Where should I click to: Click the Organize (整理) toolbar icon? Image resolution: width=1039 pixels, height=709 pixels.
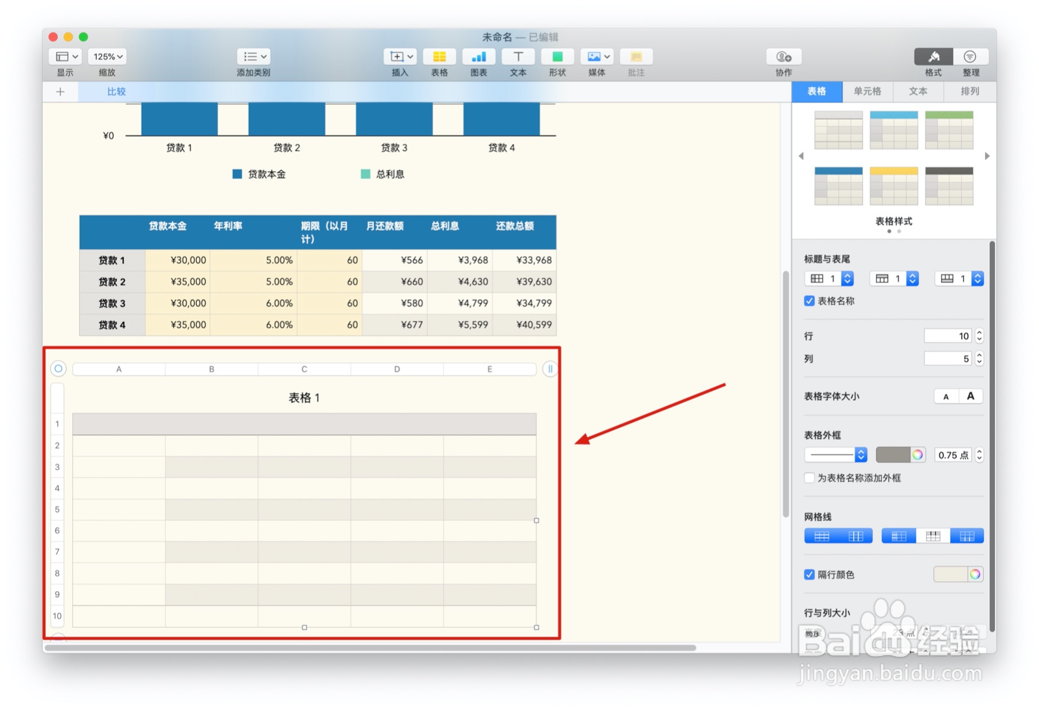(970, 56)
